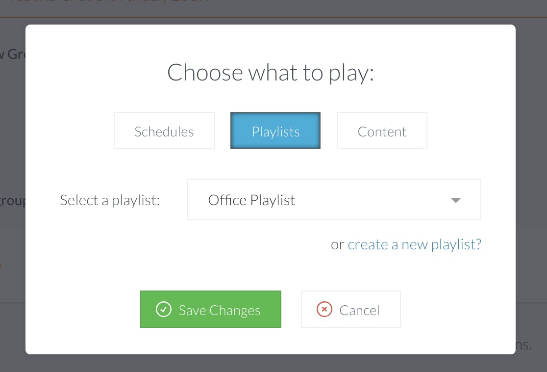Switch to the Schedules option

coord(164,131)
